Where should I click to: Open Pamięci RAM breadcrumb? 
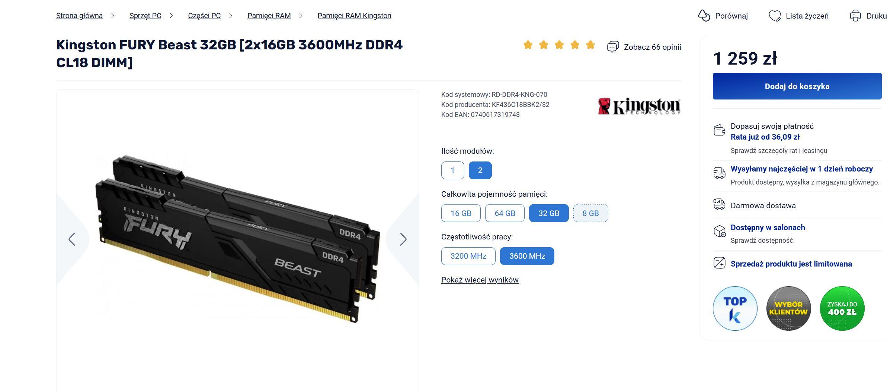click(x=269, y=16)
